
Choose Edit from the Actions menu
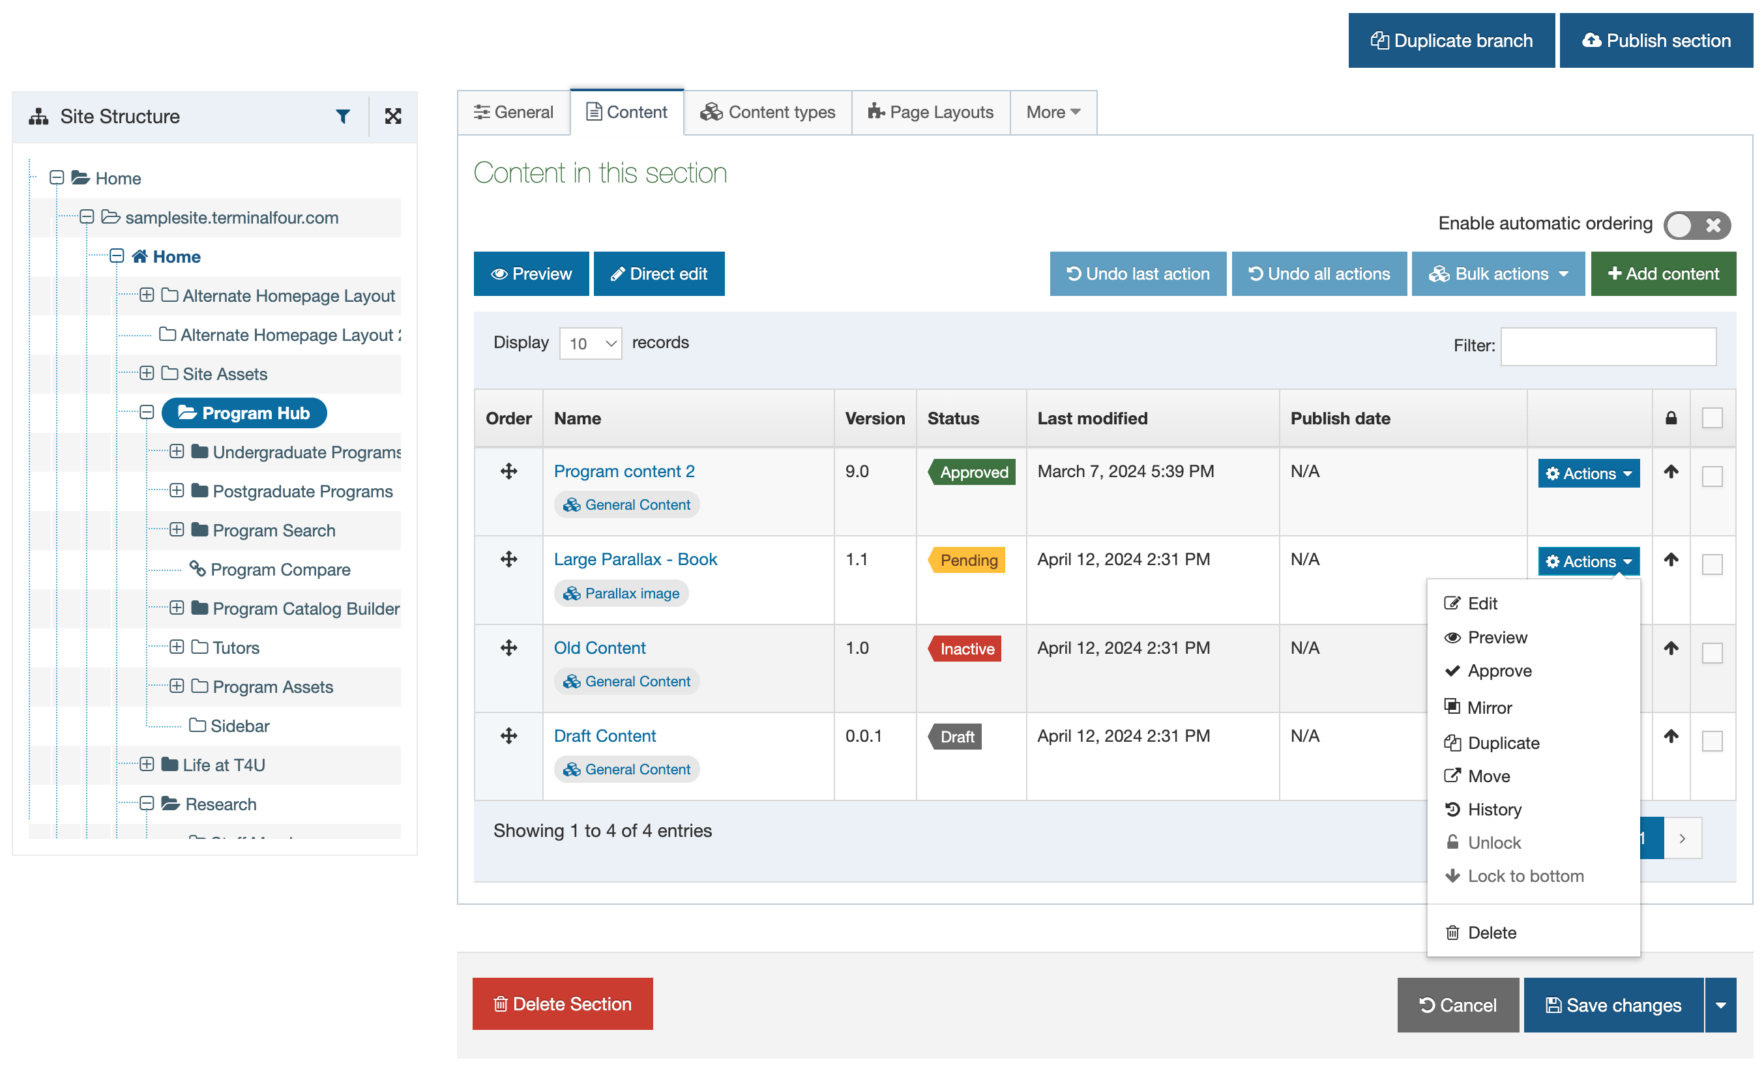click(x=1533, y=604)
